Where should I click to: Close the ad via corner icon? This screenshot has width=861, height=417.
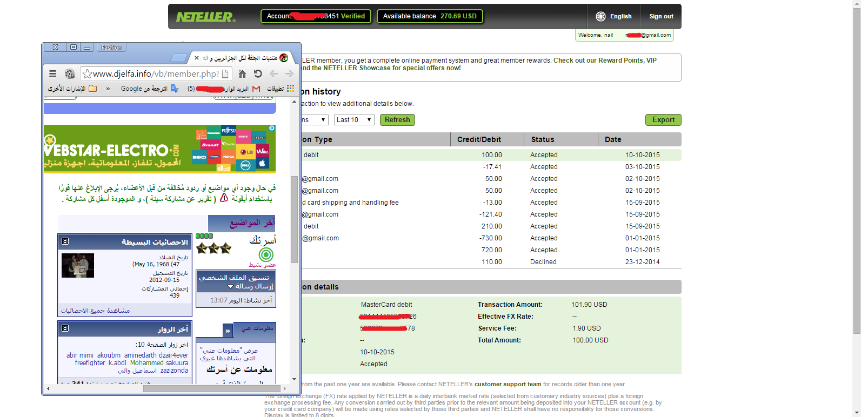pos(272,128)
